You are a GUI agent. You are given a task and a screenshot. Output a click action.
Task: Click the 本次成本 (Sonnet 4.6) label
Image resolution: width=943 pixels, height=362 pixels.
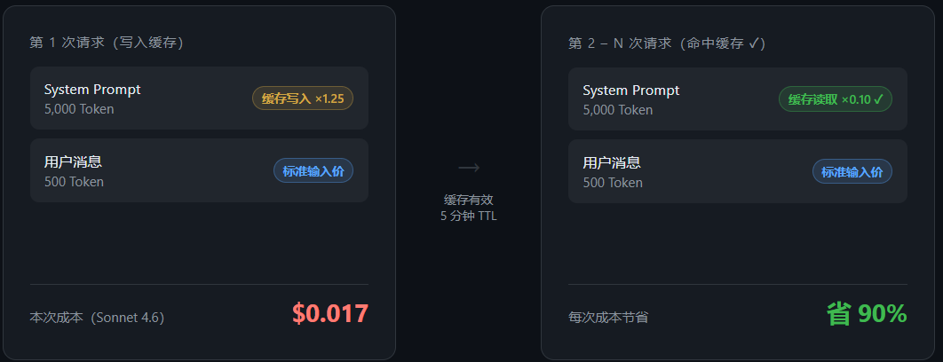tap(97, 317)
